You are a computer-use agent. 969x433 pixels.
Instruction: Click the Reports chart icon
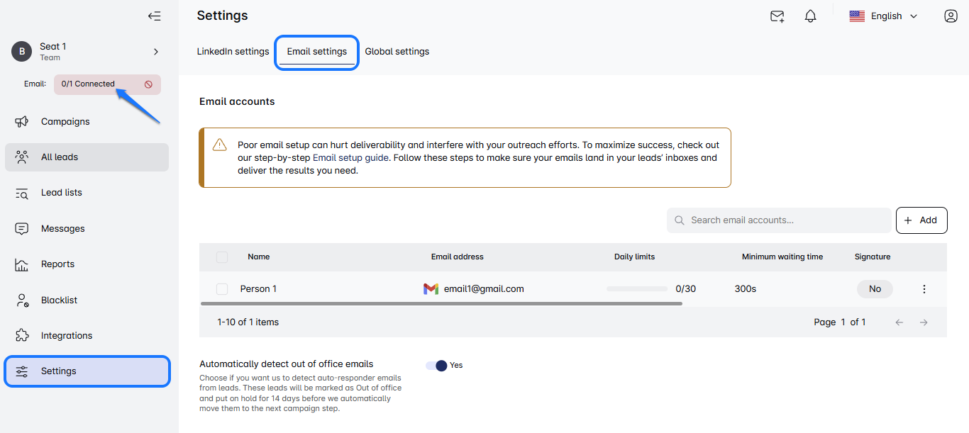[x=22, y=264]
